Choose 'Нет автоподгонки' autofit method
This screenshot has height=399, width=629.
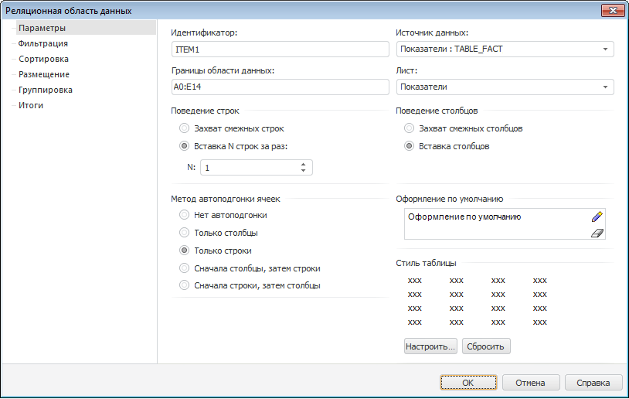click(184, 215)
